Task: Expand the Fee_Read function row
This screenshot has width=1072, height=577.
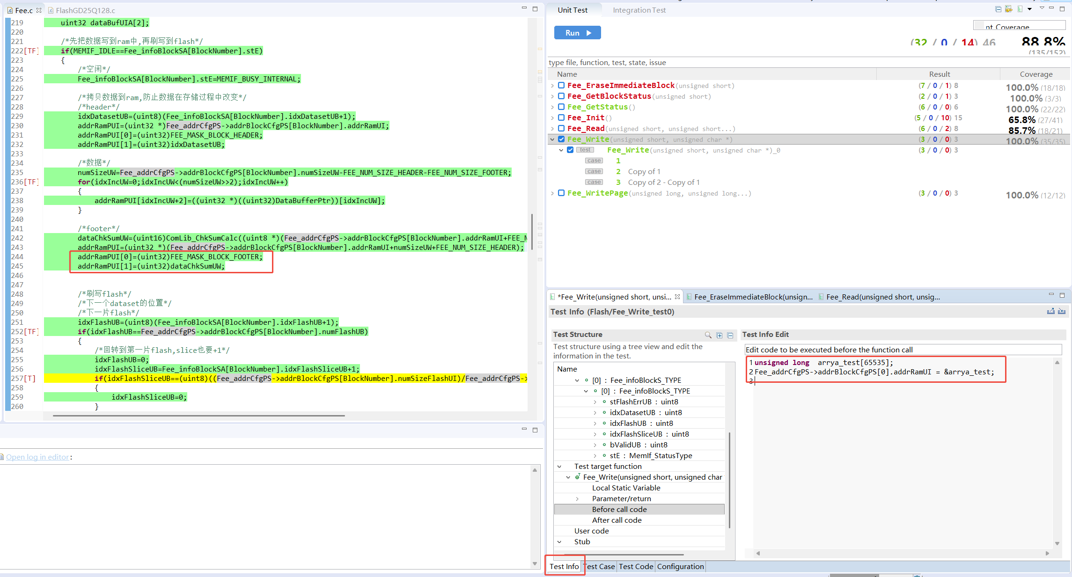Action: (x=552, y=128)
